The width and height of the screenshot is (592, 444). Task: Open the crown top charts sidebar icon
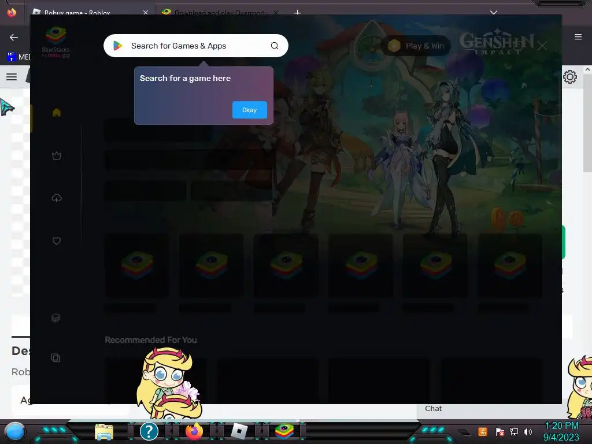pyautogui.click(x=57, y=156)
